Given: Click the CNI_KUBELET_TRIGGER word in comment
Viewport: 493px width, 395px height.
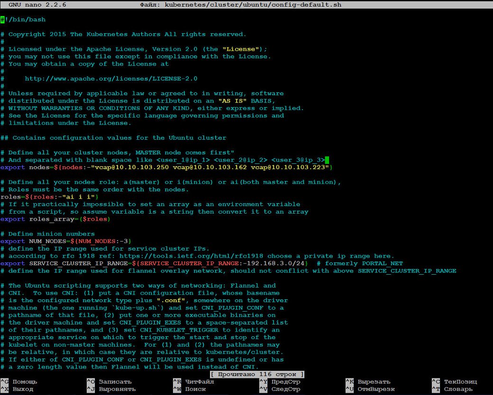Looking at the screenshot, I should point(179,330).
